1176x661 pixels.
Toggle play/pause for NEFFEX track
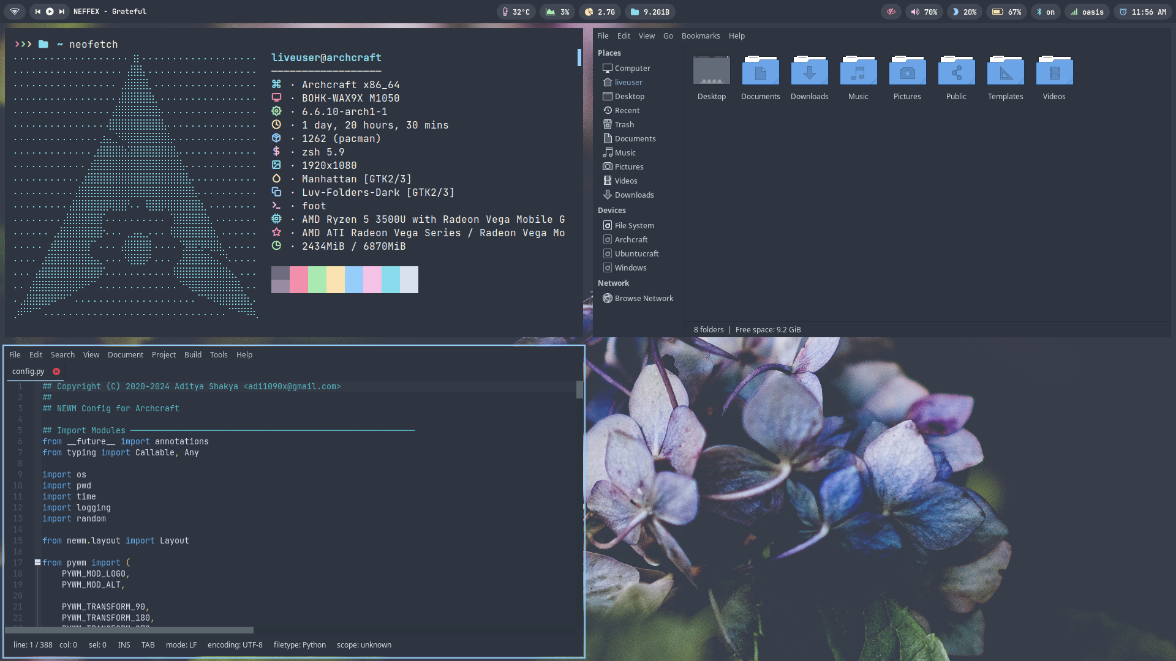(50, 12)
